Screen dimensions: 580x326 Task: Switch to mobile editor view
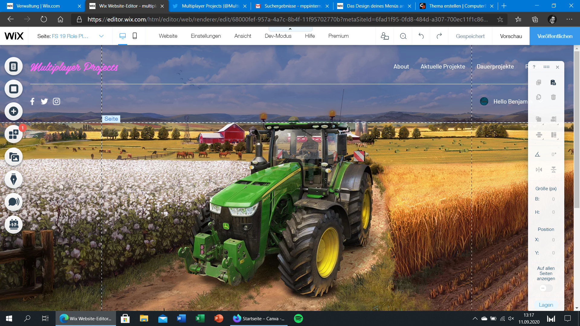click(135, 36)
